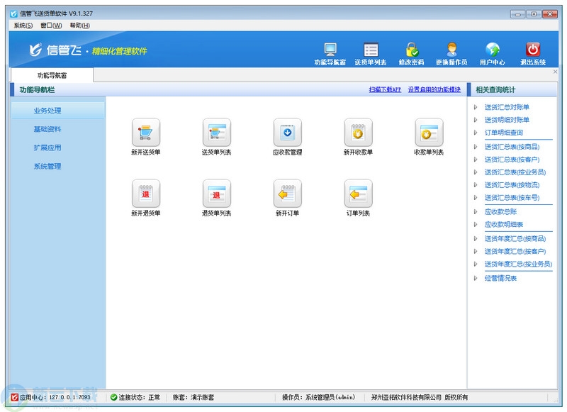The height and width of the screenshot is (412, 567).
Task: Click the 扫描下载APP link
Action: [385, 90]
